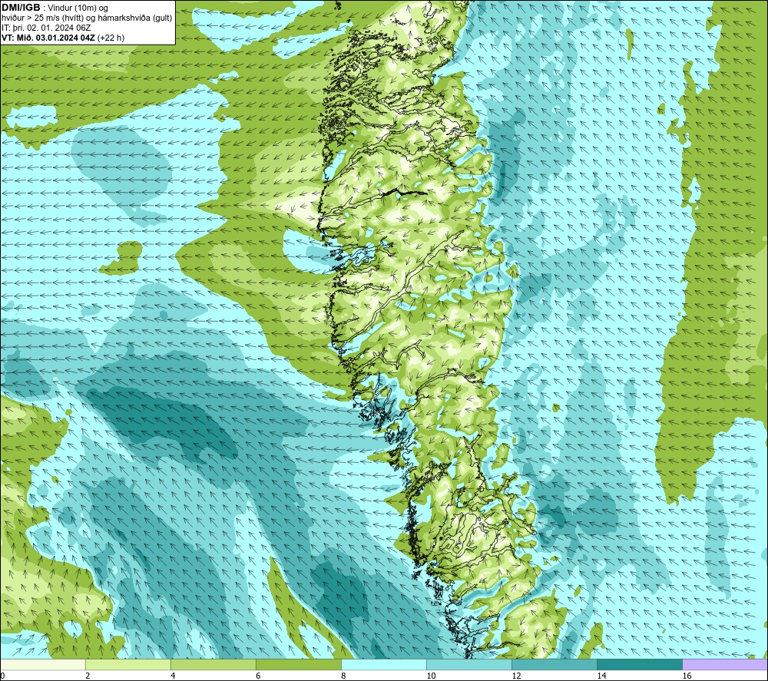Image resolution: width=768 pixels, height=681 pixels.
Task: Click the purple legend swatch above 16 m/s
Action: [x=726, y=664]
